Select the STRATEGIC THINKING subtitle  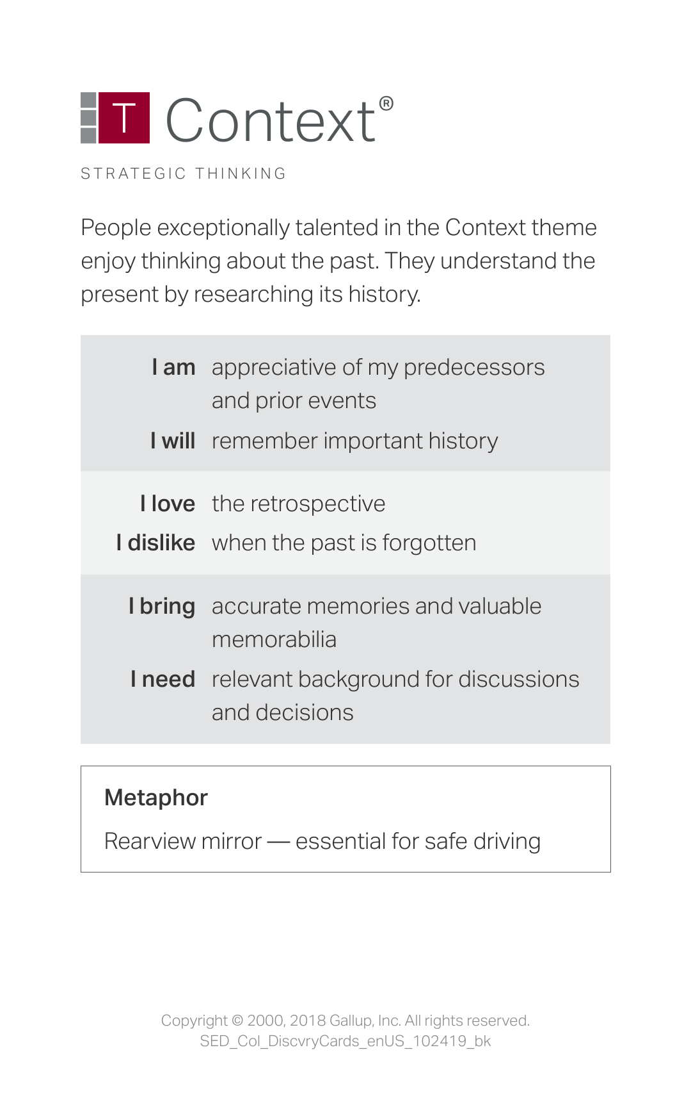184,174
